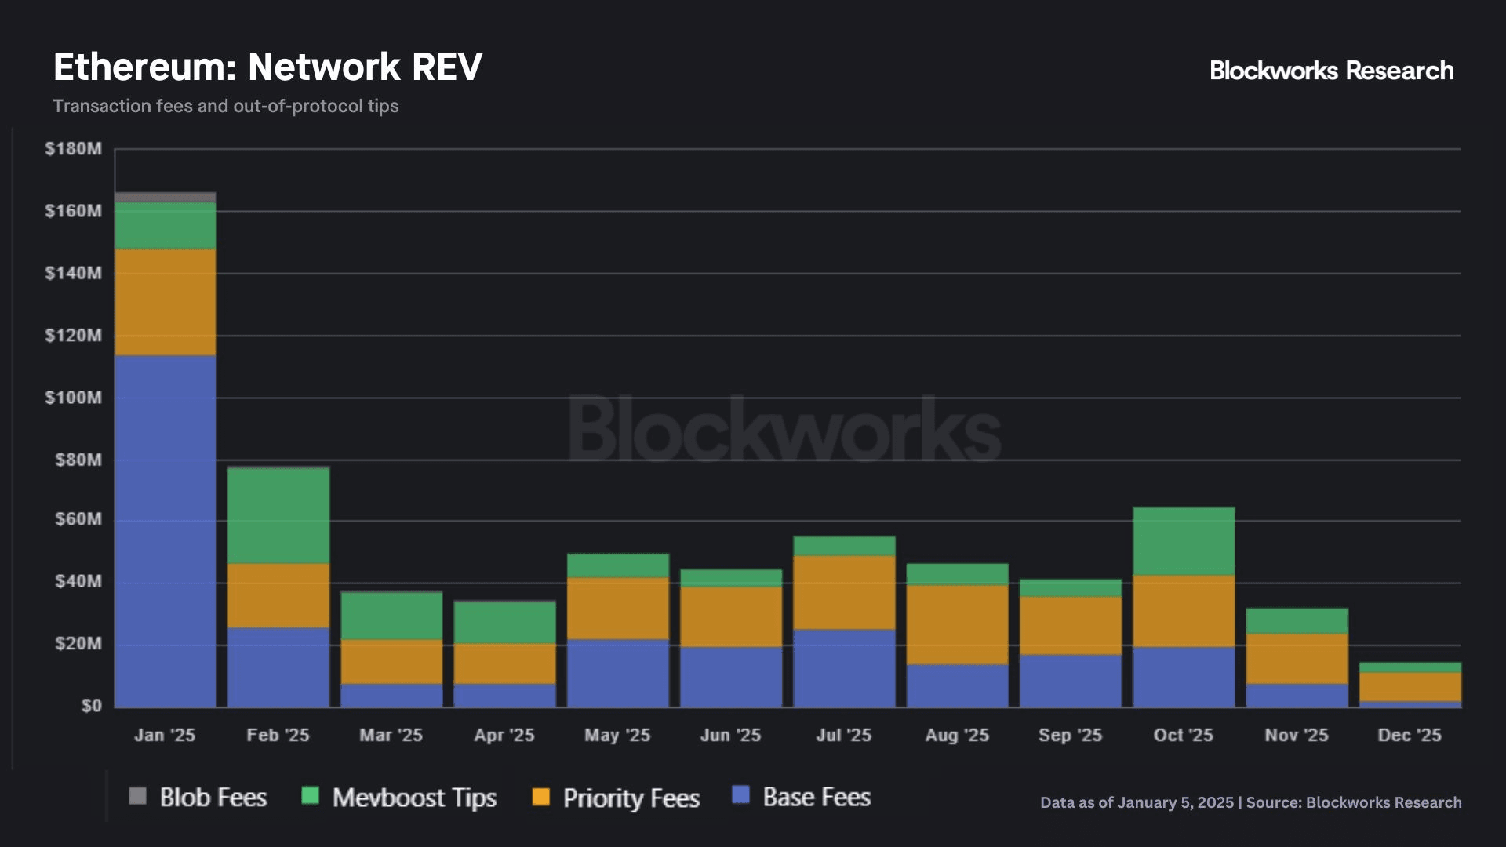Click the Nov '25 x-axis label
This screenshot has height=847, width=1506.
[1297, 736]
